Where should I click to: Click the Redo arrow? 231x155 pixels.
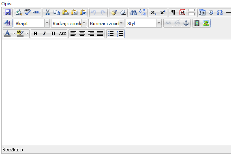tap(103, 13)
